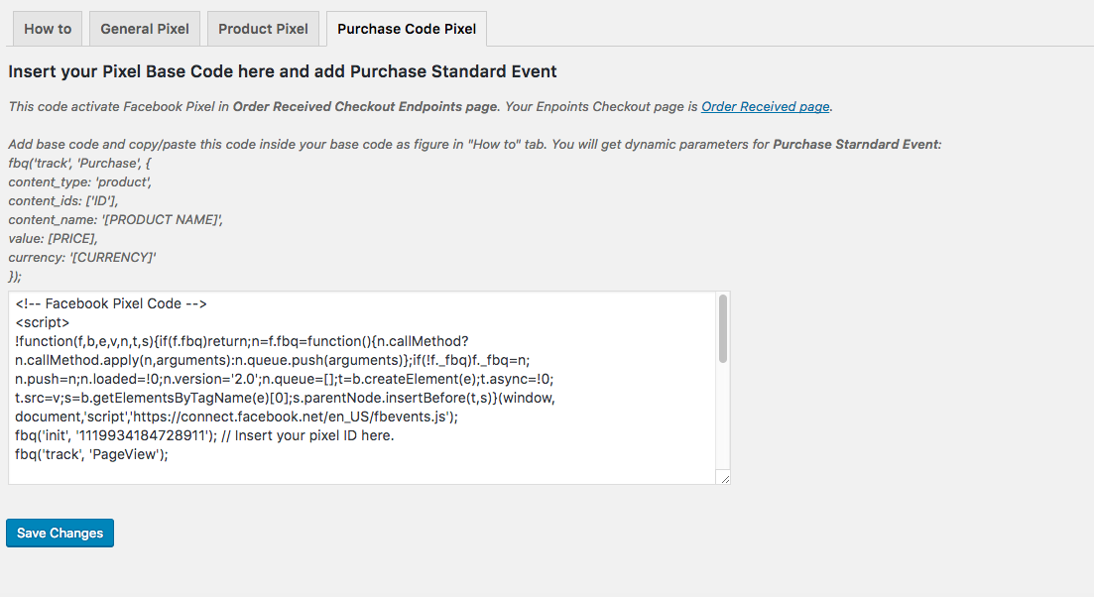Click the code textarea scrollbar thumb

[x=723, y=328]
